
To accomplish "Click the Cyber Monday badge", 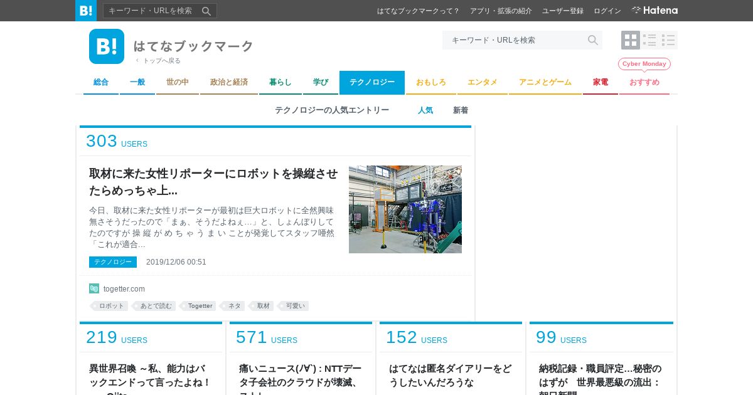I will click(x=644, y=64).
